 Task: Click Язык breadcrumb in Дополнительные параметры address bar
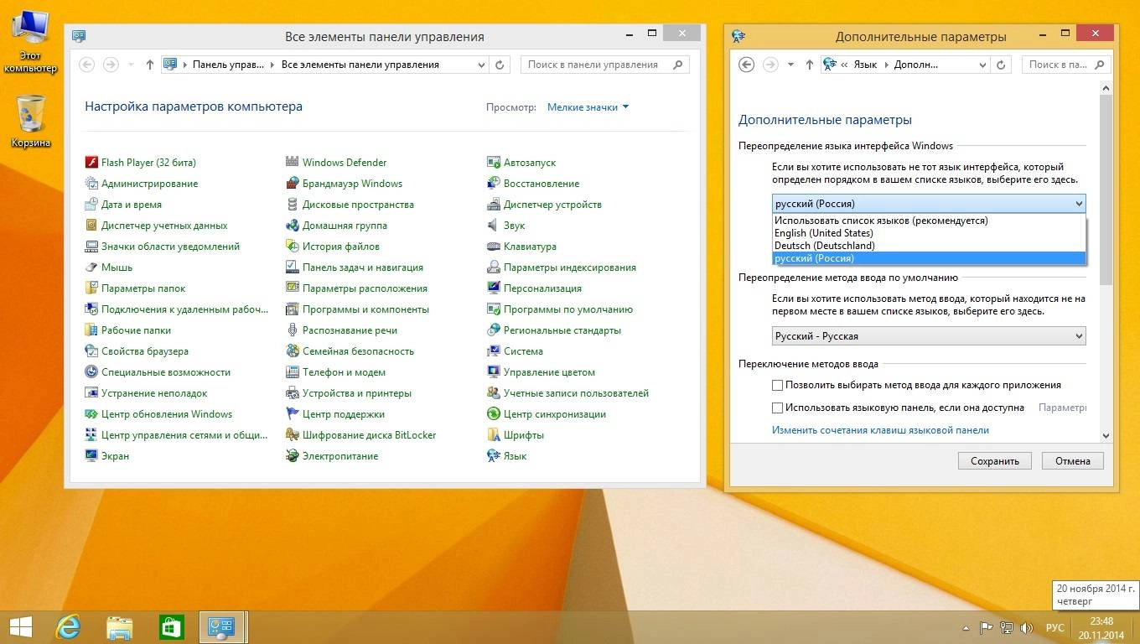pos(865,65)
